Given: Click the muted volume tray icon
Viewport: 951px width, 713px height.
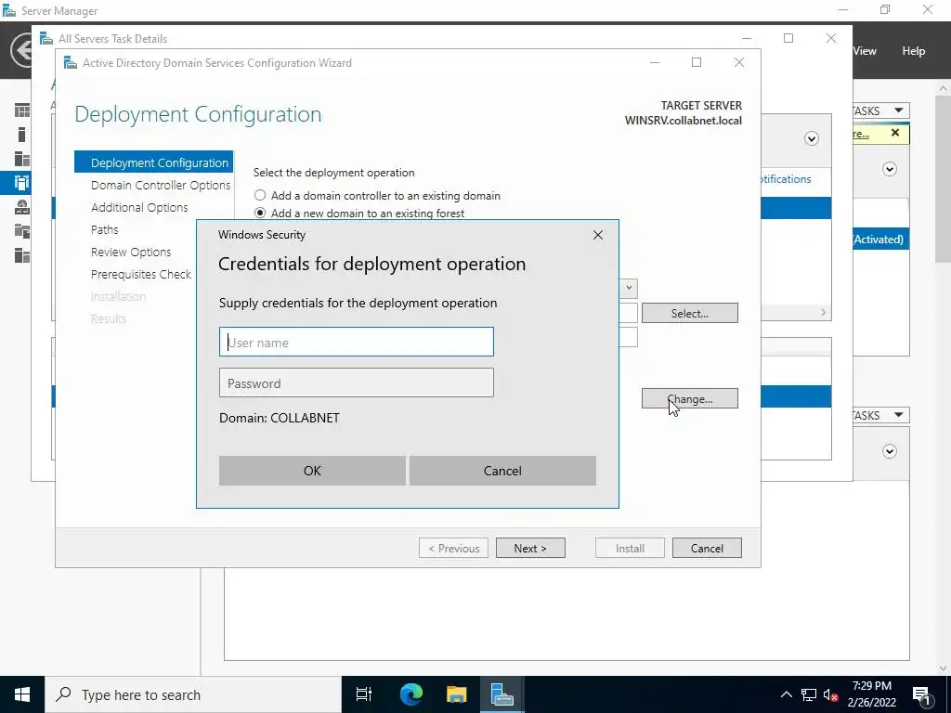Looking at the screenshot, I should coord(831,694).
